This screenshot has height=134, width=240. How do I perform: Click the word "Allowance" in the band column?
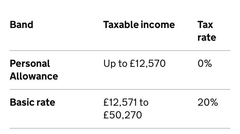pyautogui.click(x=34, y=76)
